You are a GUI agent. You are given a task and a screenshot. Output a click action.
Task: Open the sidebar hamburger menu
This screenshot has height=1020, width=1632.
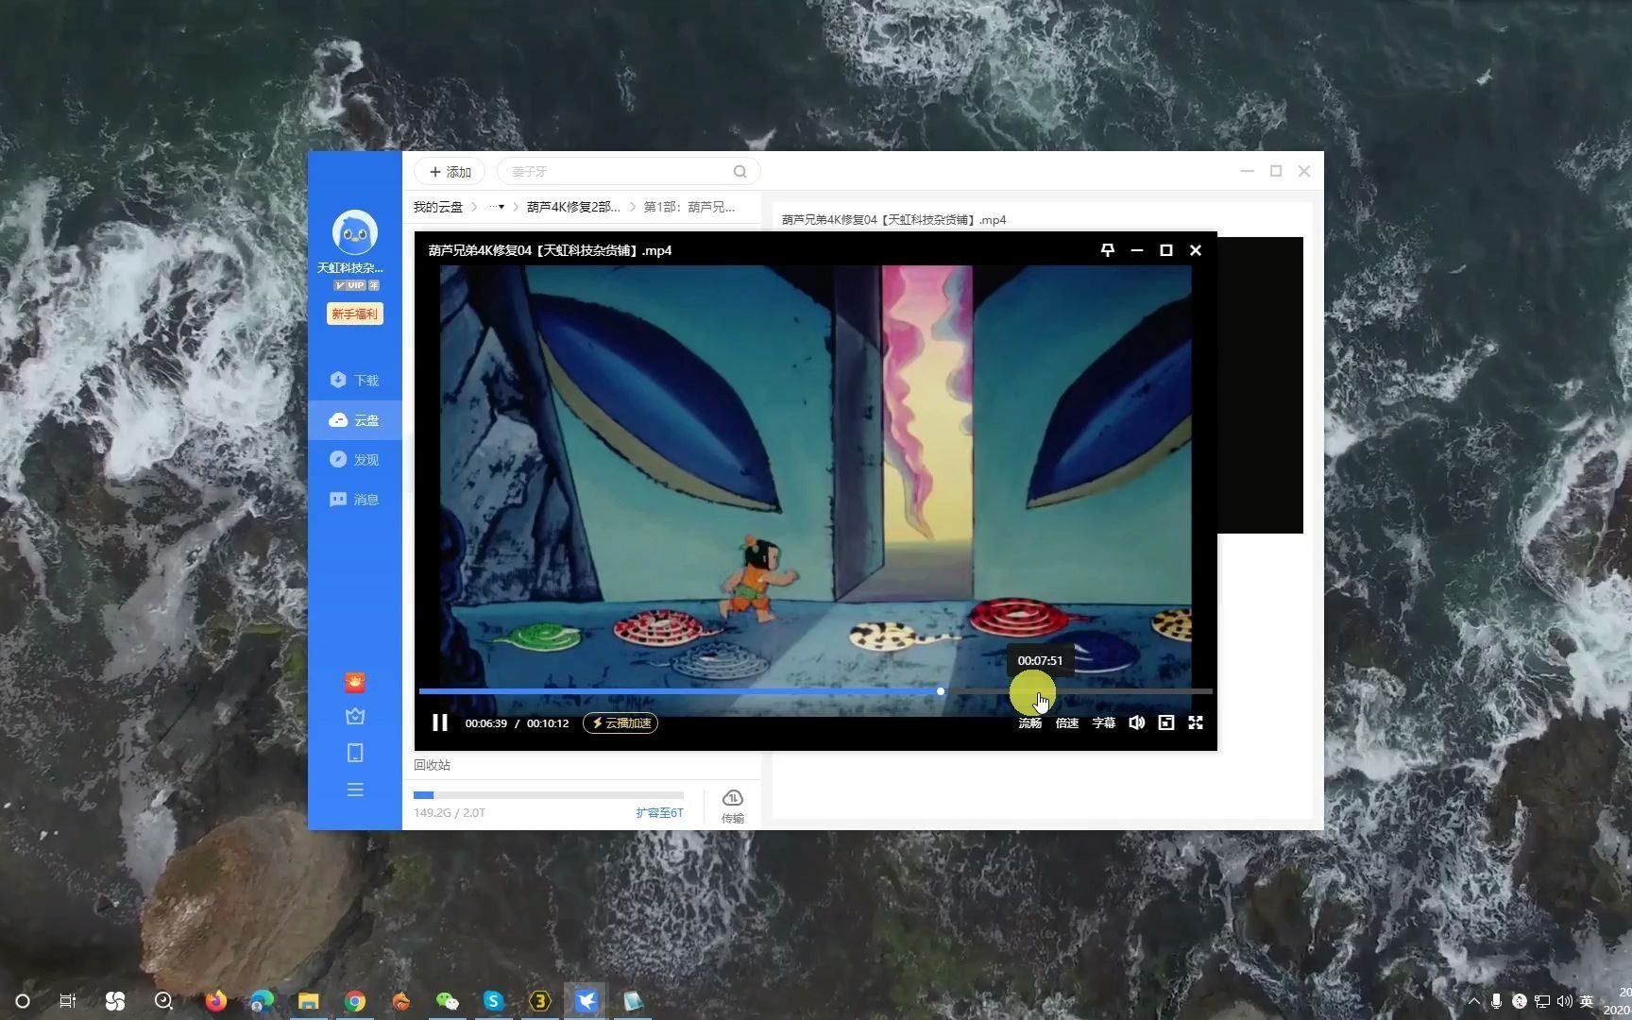pyautogui.click(x=355, y=790)
